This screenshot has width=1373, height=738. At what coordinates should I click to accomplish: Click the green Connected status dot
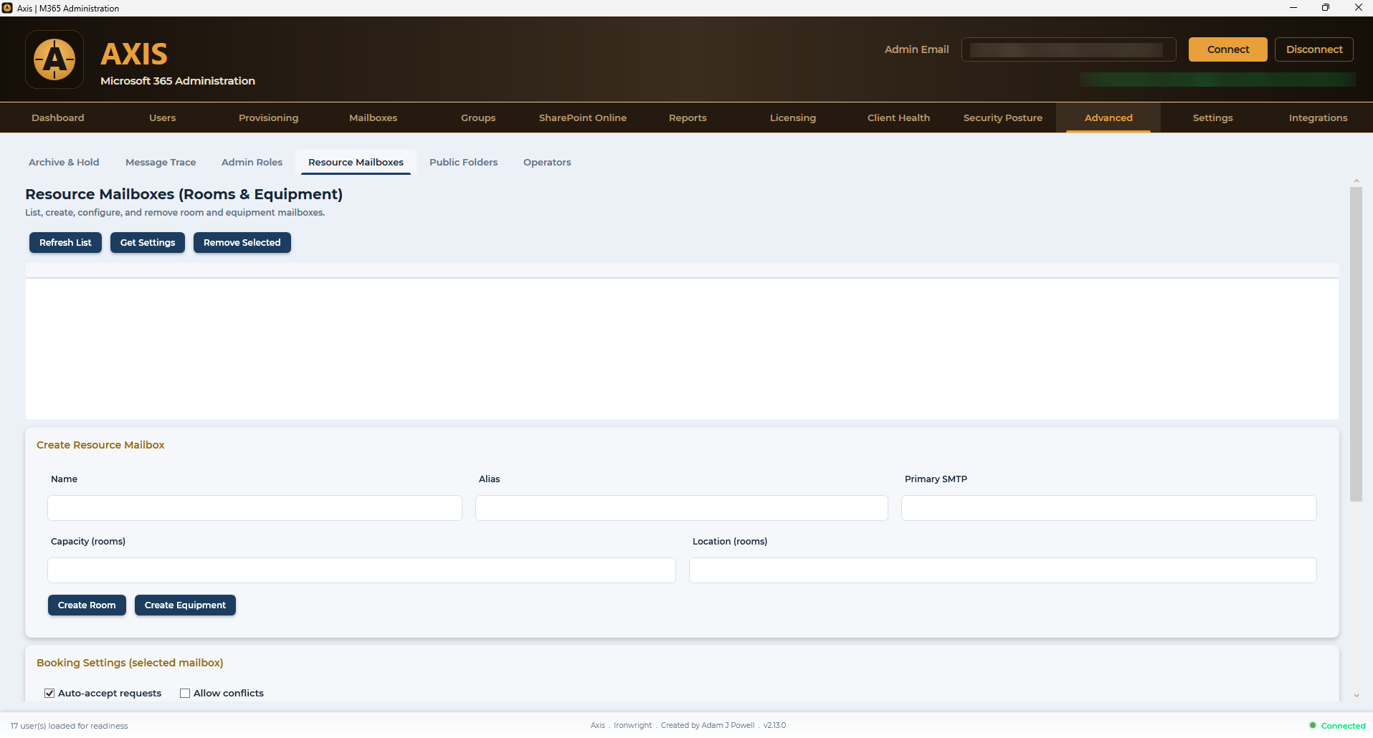coord(1313,725)
